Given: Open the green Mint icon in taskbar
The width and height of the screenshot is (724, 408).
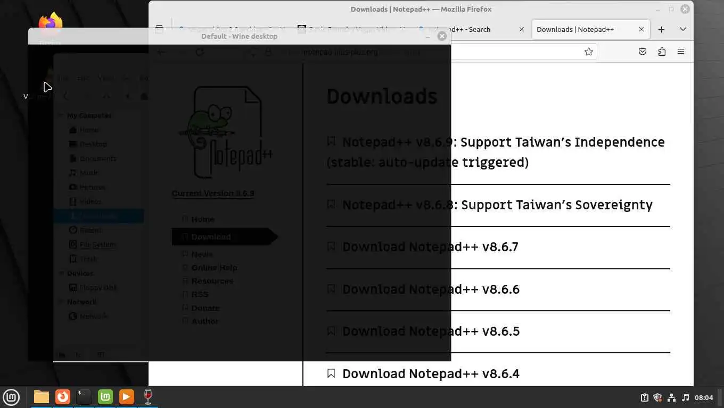Looking at the screenshot, I should 105,397.
